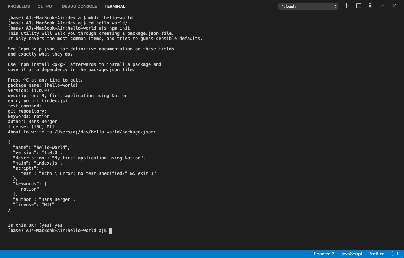Change indentation via 'Spaces: 2'
The image size is (404, 258).
point(324,254)
